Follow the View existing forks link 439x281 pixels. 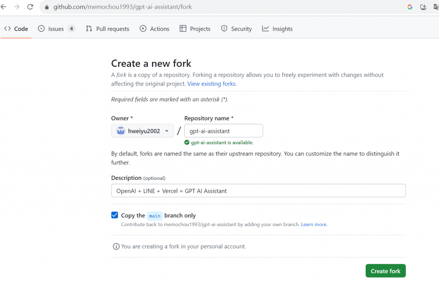pos(212,84)
